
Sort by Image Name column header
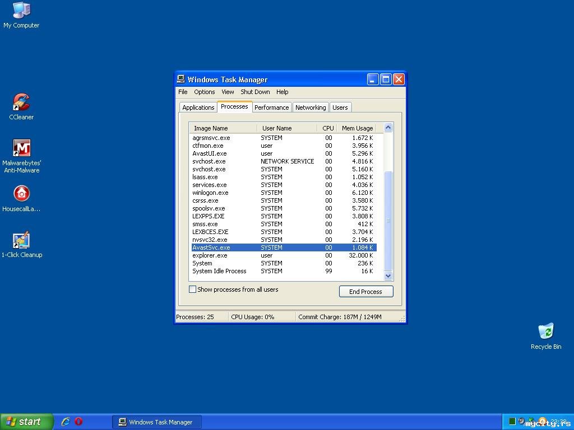coord(223,128)
